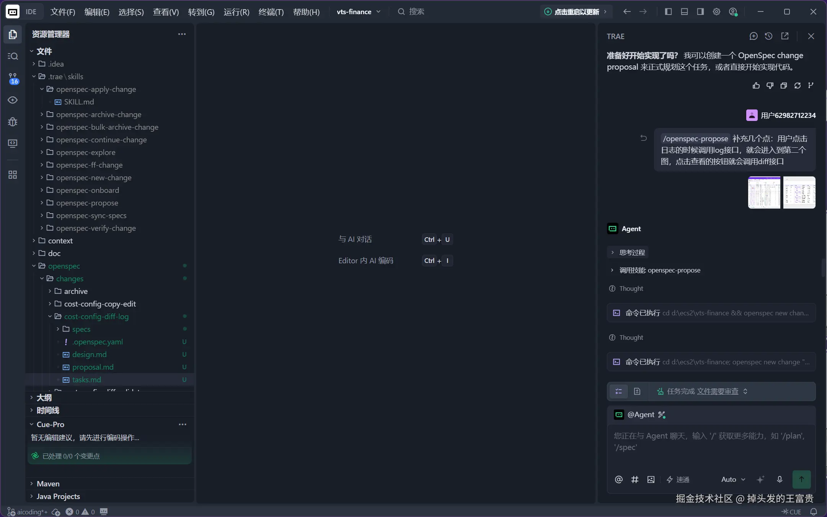Open the Auto model dropdown

click(733, 479)
